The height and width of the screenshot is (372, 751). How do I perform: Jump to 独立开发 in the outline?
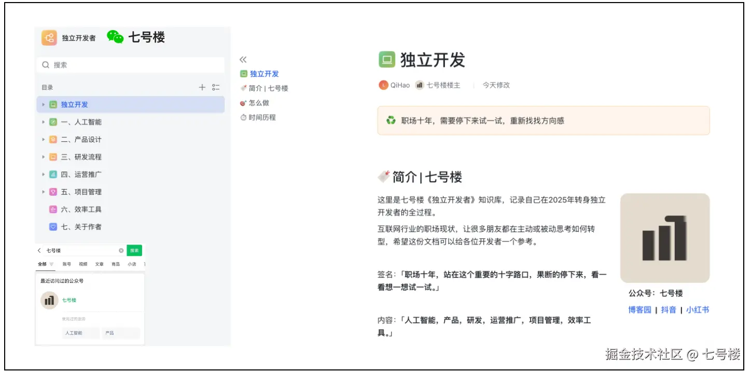(265, 74)
